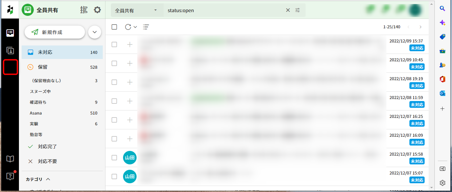452x192 pixels.
Task: Toggle the select-all checkbox in toolbar
Action: coord(114,27)
